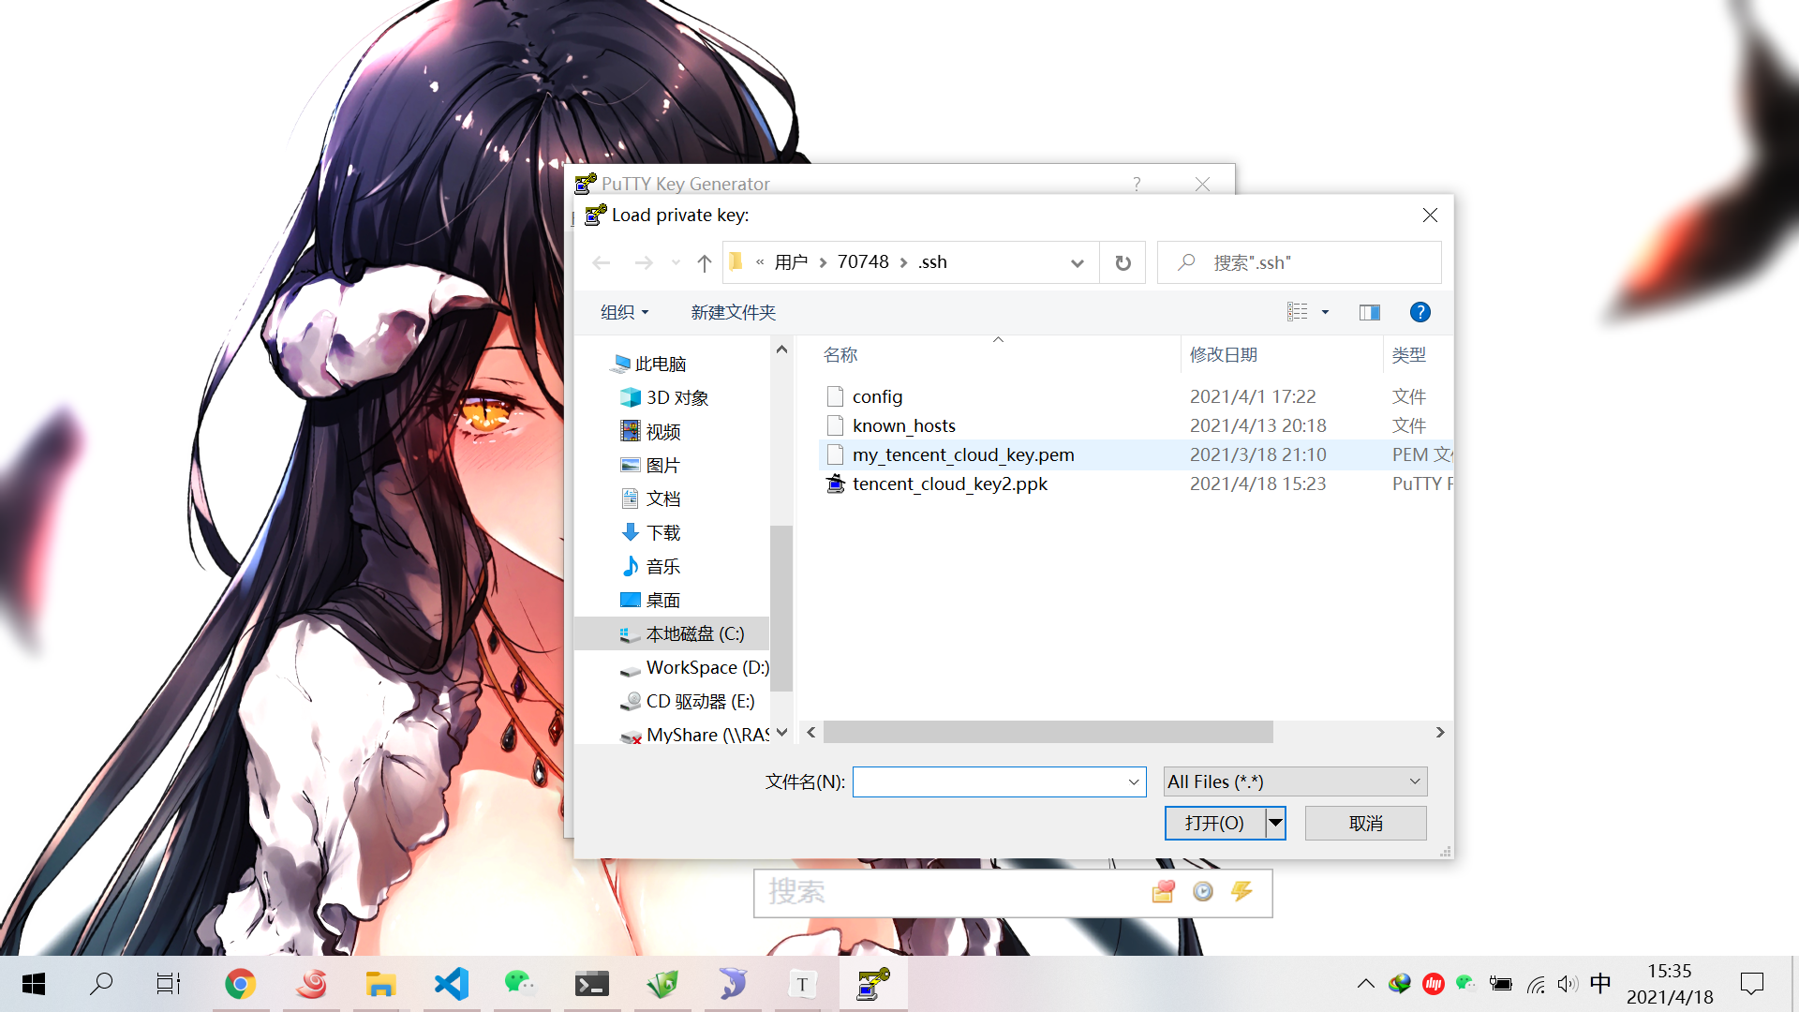Open the notification center icon
This screenshot has width=1799, height=1012.
[x=1752, y=984]
